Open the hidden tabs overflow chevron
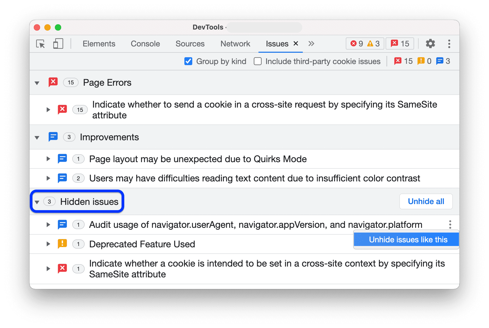489x328 pixels. pyautogui.click(x=311, y=44)
